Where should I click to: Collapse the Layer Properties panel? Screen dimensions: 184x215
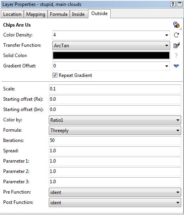coord(180,4)
